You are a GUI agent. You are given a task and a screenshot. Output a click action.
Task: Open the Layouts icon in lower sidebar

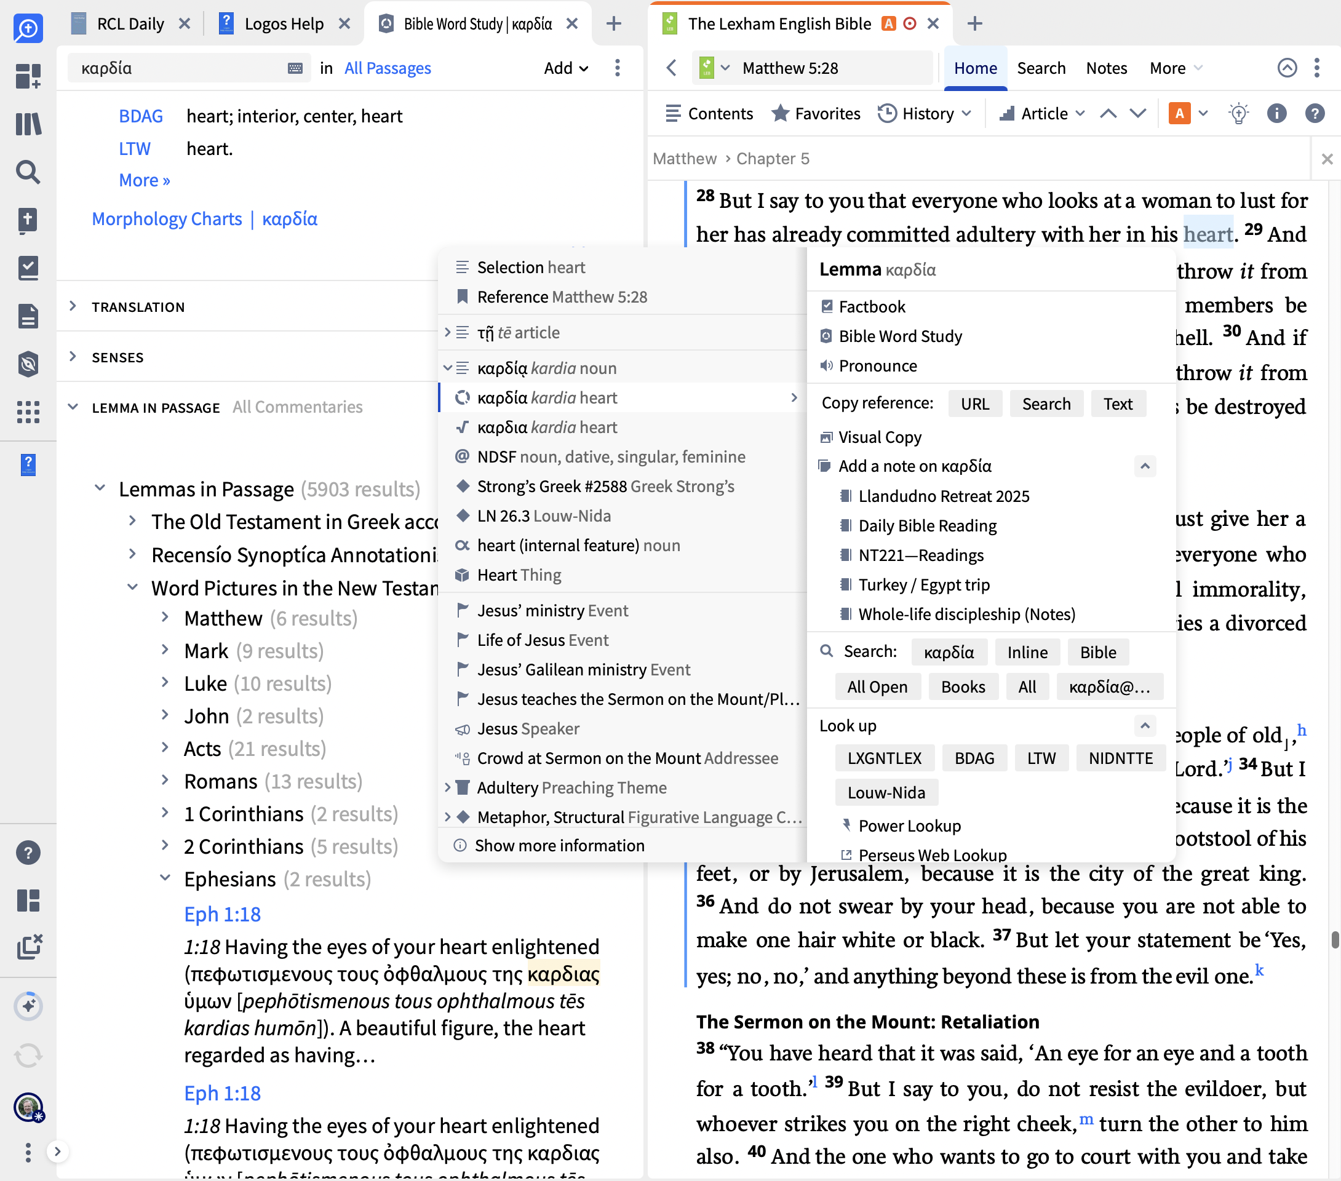coord(28,900)
